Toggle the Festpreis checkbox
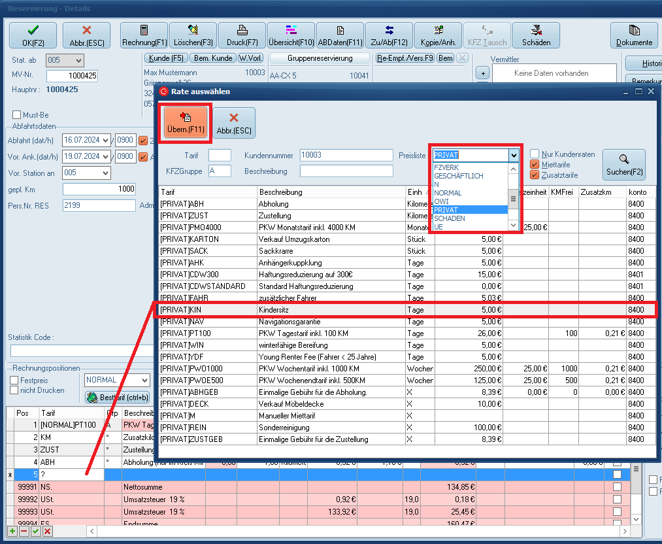Image resolution: width=662 pixels, height=544 pixels. pos(15,380)
